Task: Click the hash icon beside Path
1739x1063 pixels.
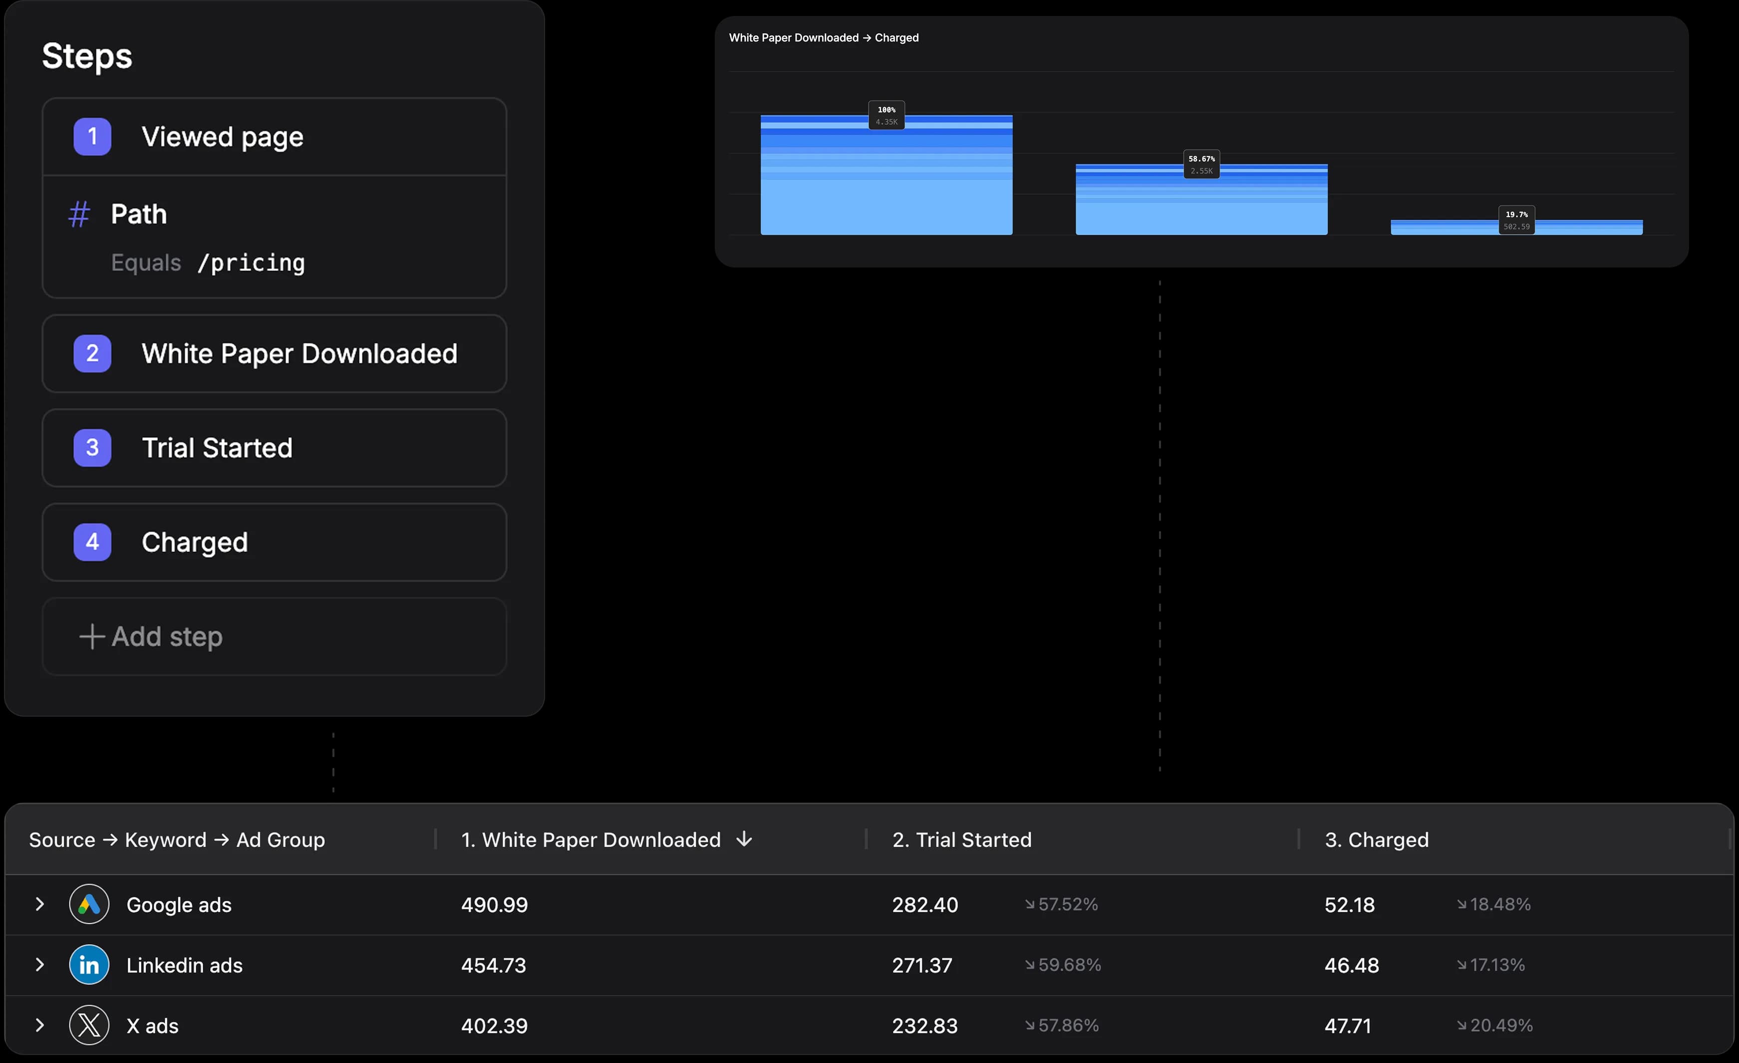Action: (x=79, y=214)
